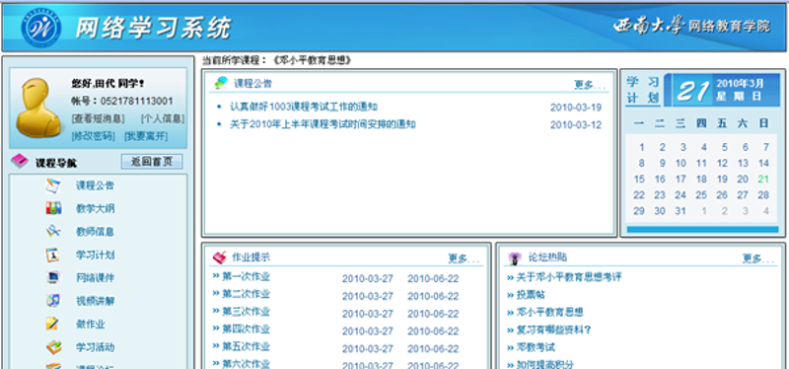789x369 pixels.
Task: Open 学习活动 in course navigation
Action: [95, 347]
